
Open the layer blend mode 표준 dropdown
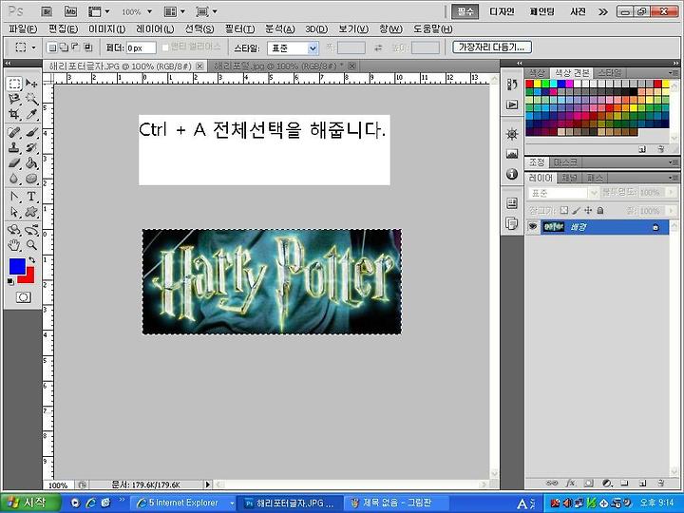(x=562, y=192)
